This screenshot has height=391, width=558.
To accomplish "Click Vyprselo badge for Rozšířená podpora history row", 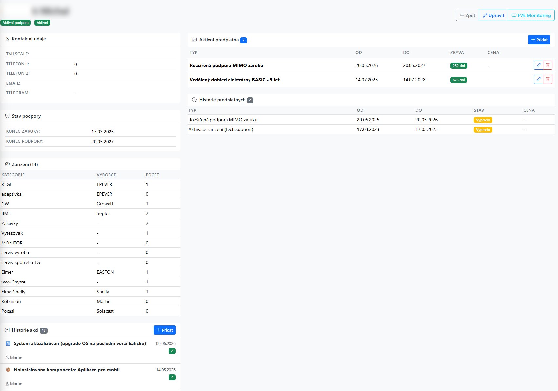I will pyautogui.click(x=483, y=120).
